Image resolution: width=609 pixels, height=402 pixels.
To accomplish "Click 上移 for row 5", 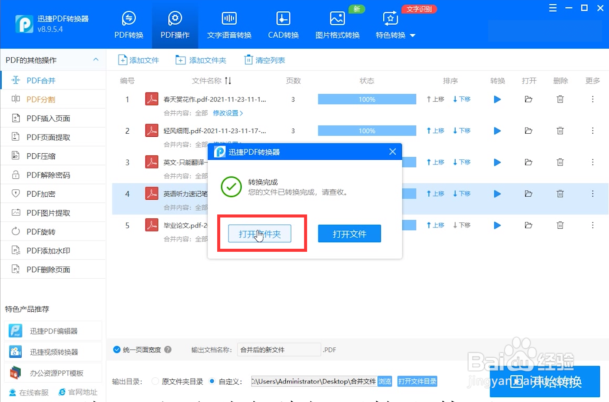I will tap(435, 225).
